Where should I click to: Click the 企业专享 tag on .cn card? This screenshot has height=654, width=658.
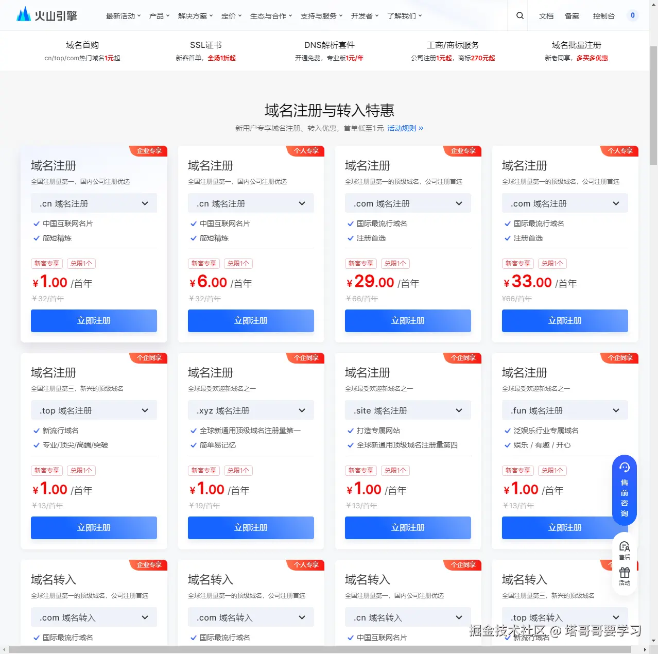(149, 151)
